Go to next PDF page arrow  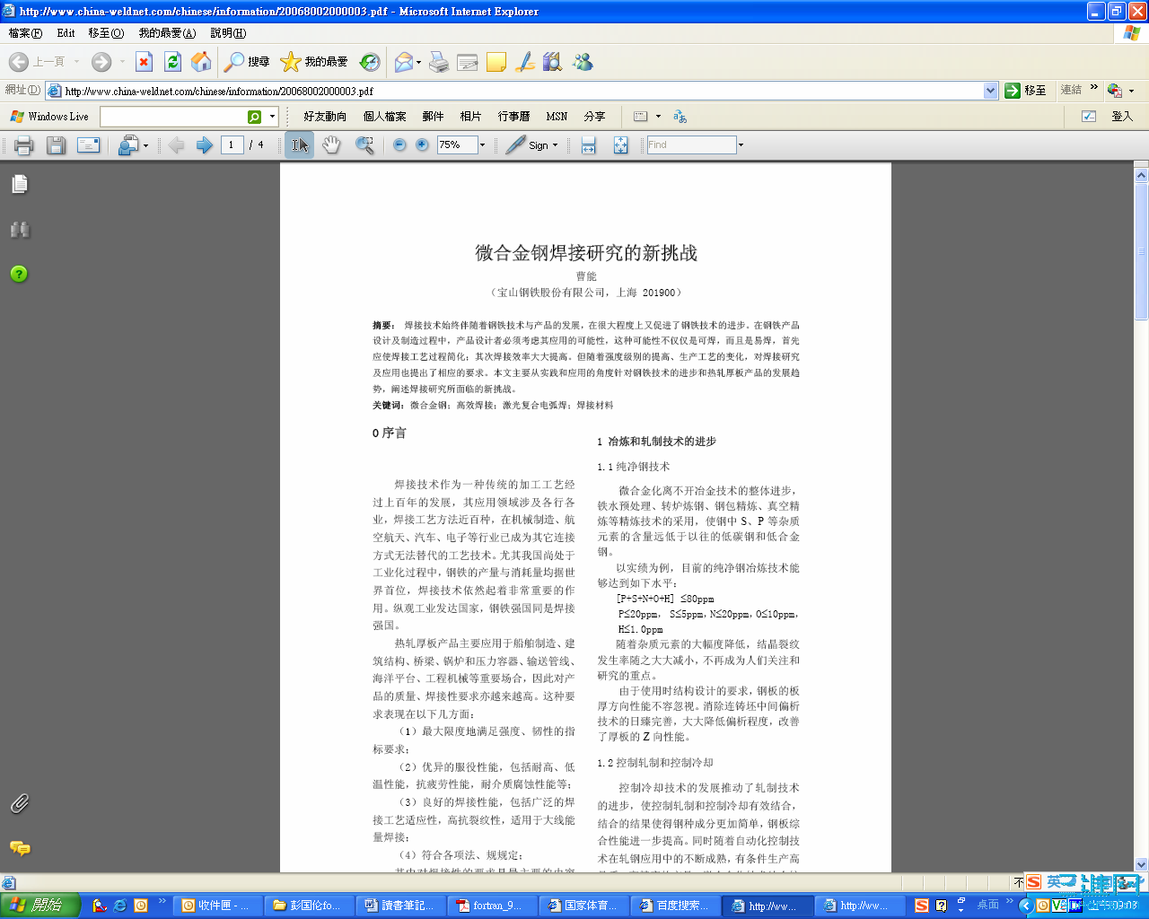[x=205, y=144]
